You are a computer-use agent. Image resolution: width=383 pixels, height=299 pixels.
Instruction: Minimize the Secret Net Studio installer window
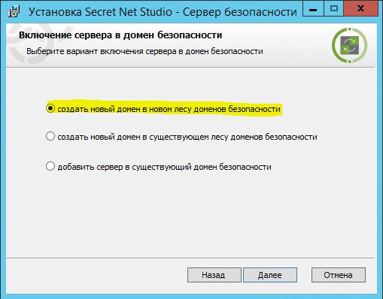pyautogui.click(x=313, y=9)
